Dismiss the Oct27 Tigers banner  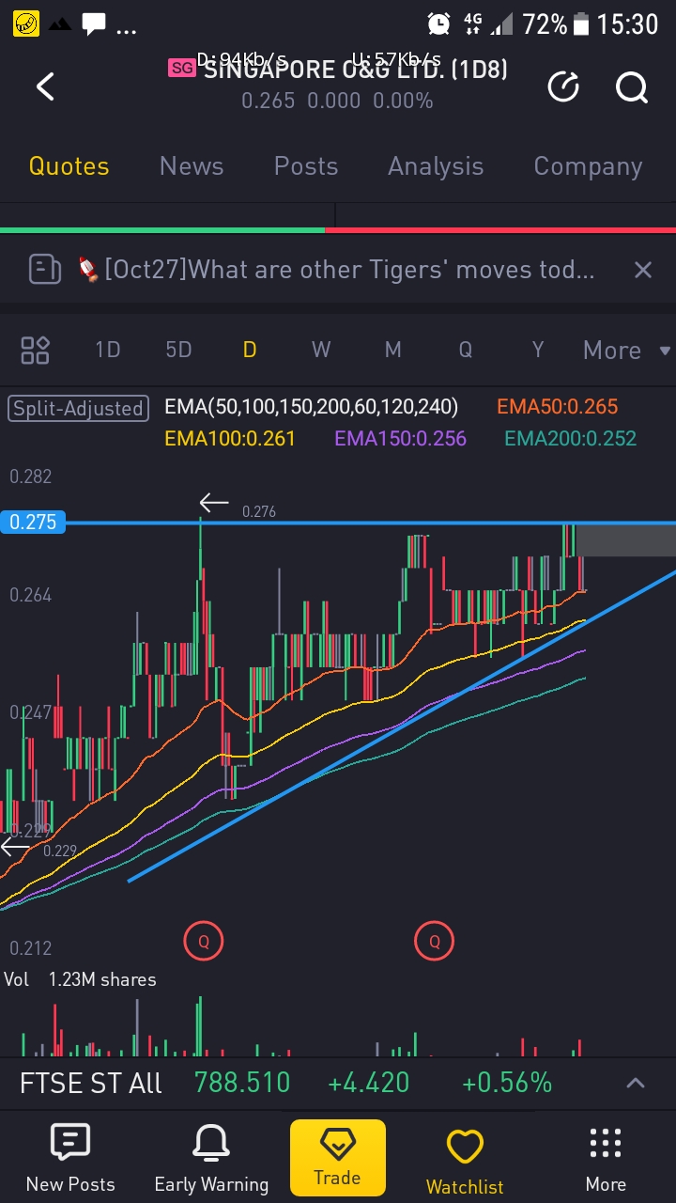[643, 270]
